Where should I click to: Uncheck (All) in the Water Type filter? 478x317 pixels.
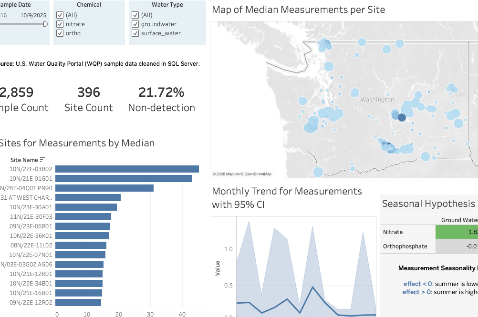135,15
